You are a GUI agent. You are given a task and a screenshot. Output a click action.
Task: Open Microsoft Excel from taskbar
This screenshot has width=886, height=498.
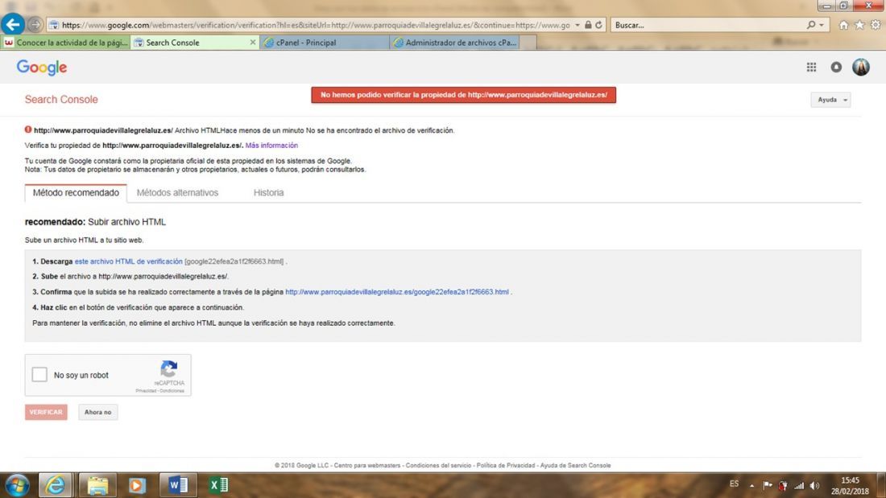coord(218,485)
